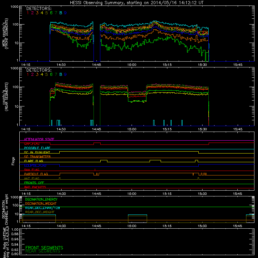The image size is (258, 258).
Task: Click the MON. counts/s (FRONT SEGMENTS) axis label
Action: click(x=5, y=34)
